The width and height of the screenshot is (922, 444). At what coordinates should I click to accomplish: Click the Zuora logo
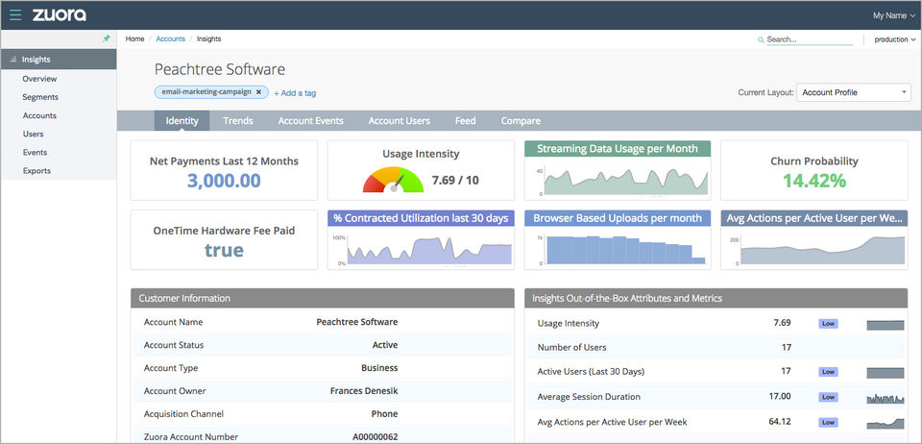[59, 15]
